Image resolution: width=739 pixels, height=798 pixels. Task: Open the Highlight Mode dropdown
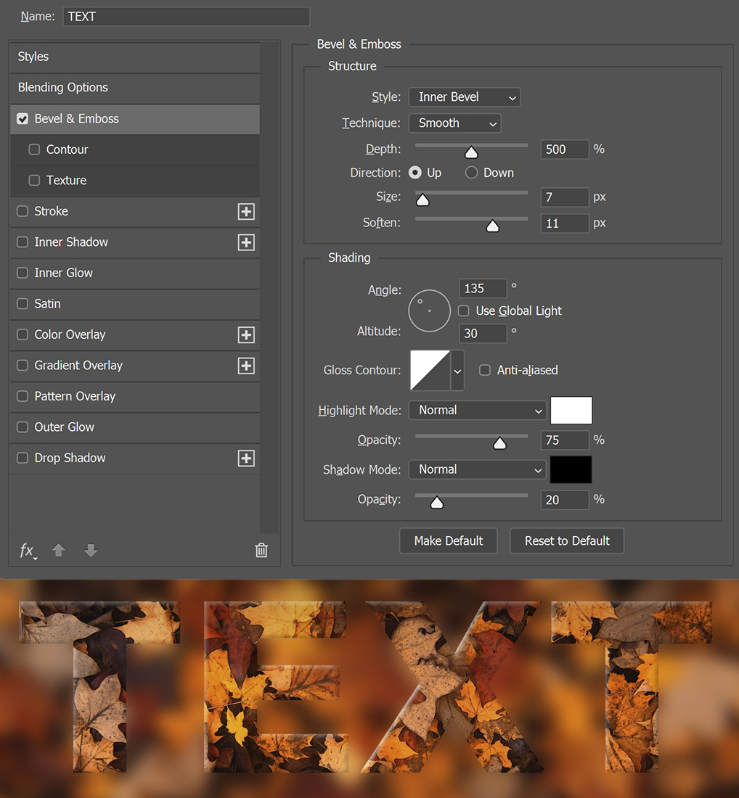click(477, 410)
